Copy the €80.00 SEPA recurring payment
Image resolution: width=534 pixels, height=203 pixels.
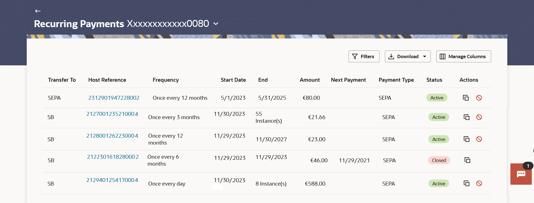[x=466, y=98]
